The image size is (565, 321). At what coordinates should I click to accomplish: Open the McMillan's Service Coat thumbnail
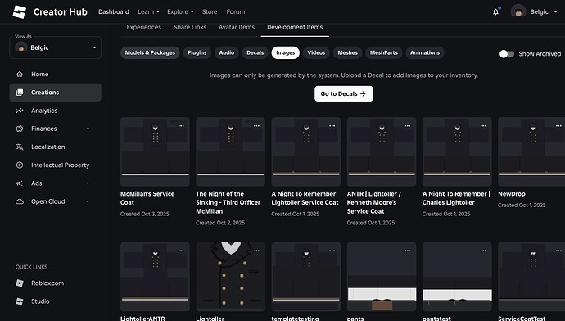pyautogui.click(x=155, y=151)
